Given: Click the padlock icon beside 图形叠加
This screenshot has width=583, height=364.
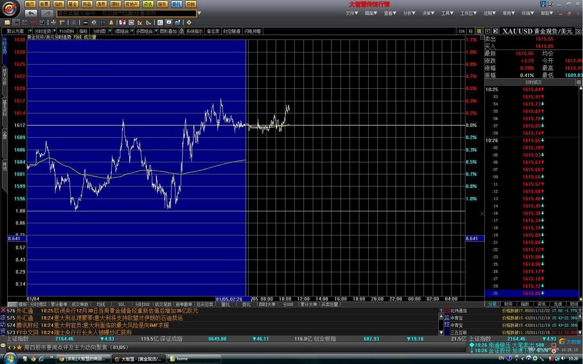Looking at the screenshot, I should pyautogui.click(x=182, y=31).
